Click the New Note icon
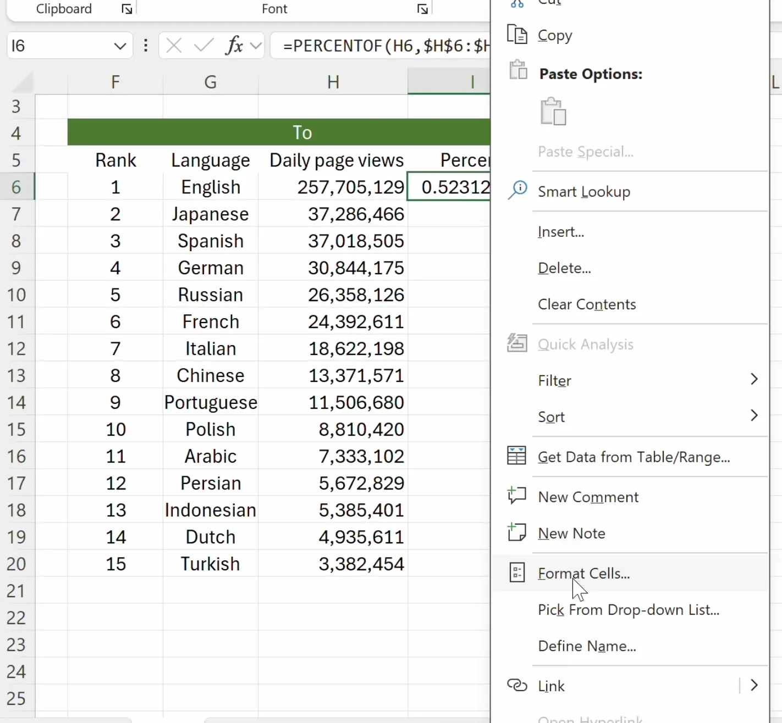Screen dimensions: 782x723 point(517,532)
